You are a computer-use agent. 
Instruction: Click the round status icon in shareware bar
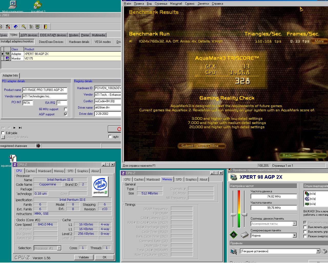(x=38, y=146)
